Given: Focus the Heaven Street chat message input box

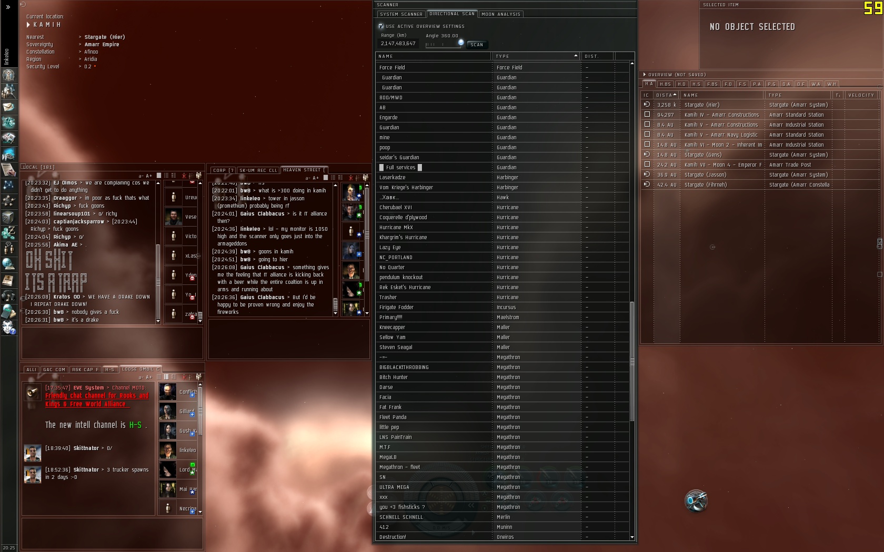Looking at the screenshot, I should (289, 340).
